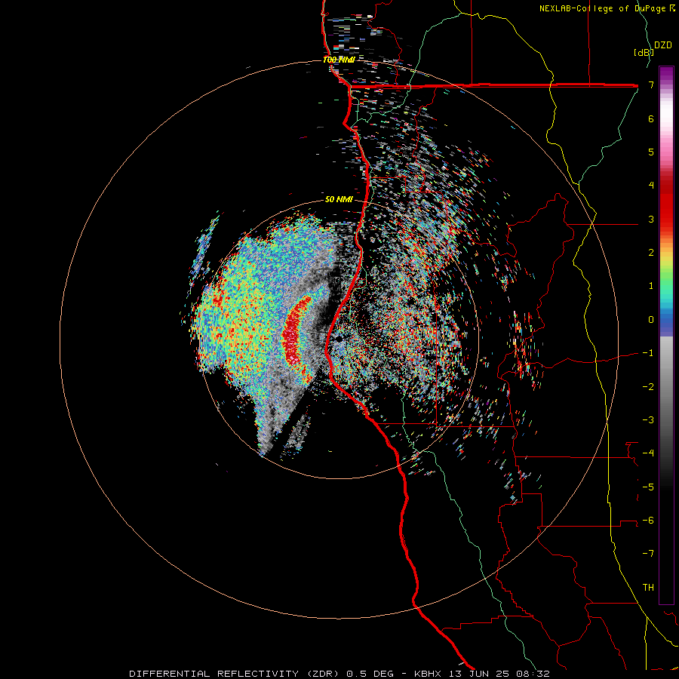Viewport: 679px width, 679px height.
Task: Click the -6 value on the color scale
Action: (x=648, y=521)
